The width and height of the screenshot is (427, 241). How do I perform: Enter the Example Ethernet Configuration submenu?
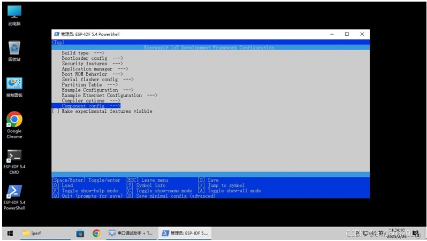[x=110, y=95]
